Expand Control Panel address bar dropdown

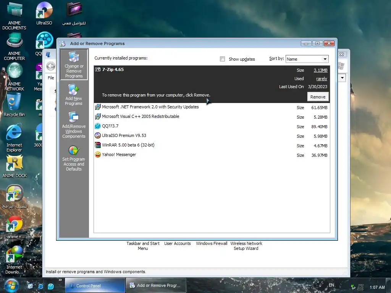[x=342, y=78]
